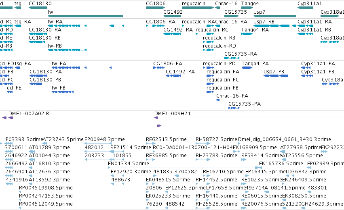Open the CG18130-RA transcript label

[x=45, y=30]
